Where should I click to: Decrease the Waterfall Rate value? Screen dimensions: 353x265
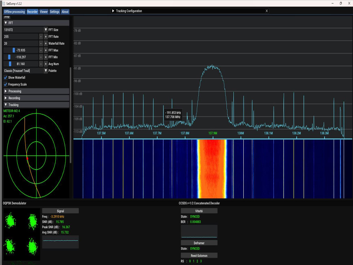point(41,43)
